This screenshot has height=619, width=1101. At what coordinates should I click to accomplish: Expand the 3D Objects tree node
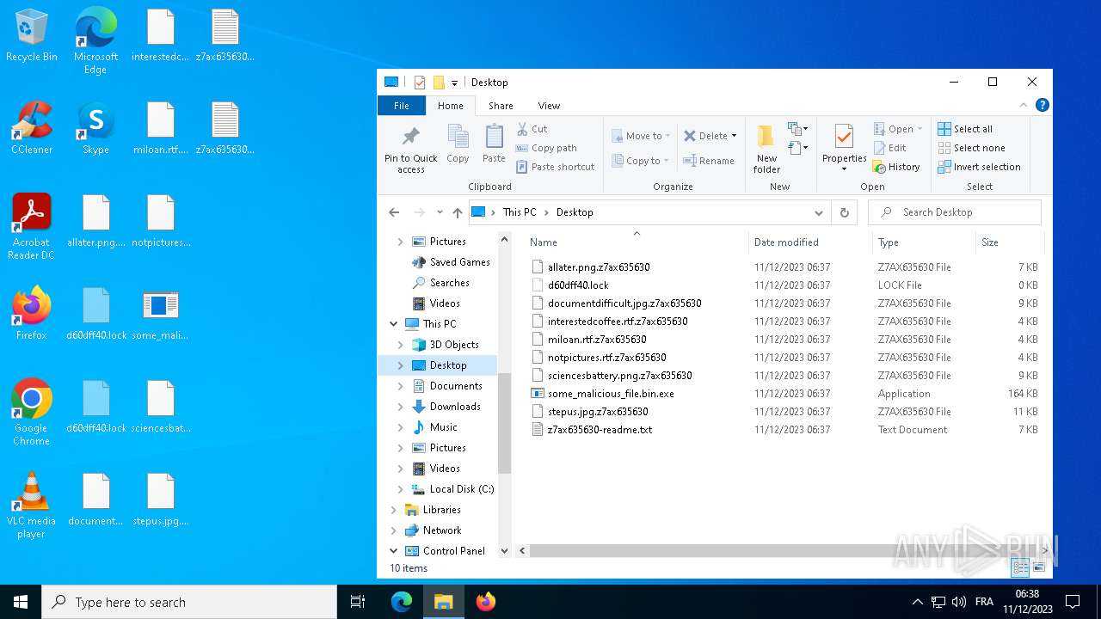pos(401,345)
